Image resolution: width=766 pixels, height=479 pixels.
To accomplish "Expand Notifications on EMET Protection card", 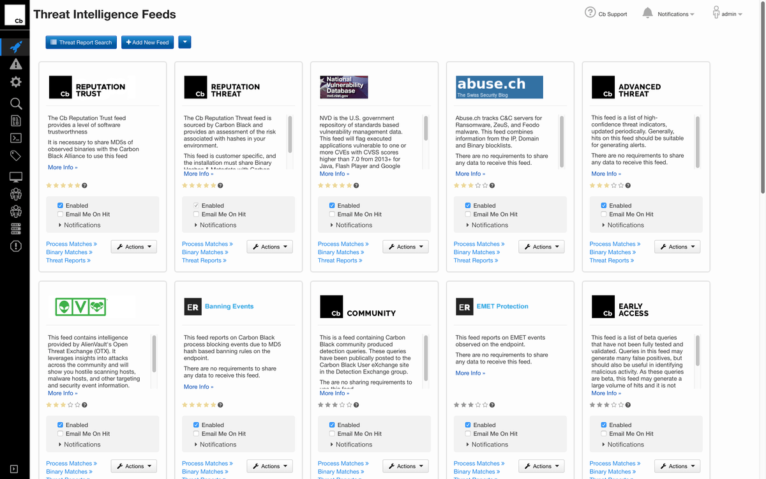I will click(487, 445).
